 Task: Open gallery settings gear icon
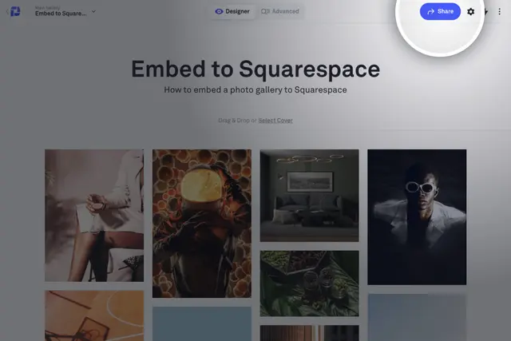[470, 12]
